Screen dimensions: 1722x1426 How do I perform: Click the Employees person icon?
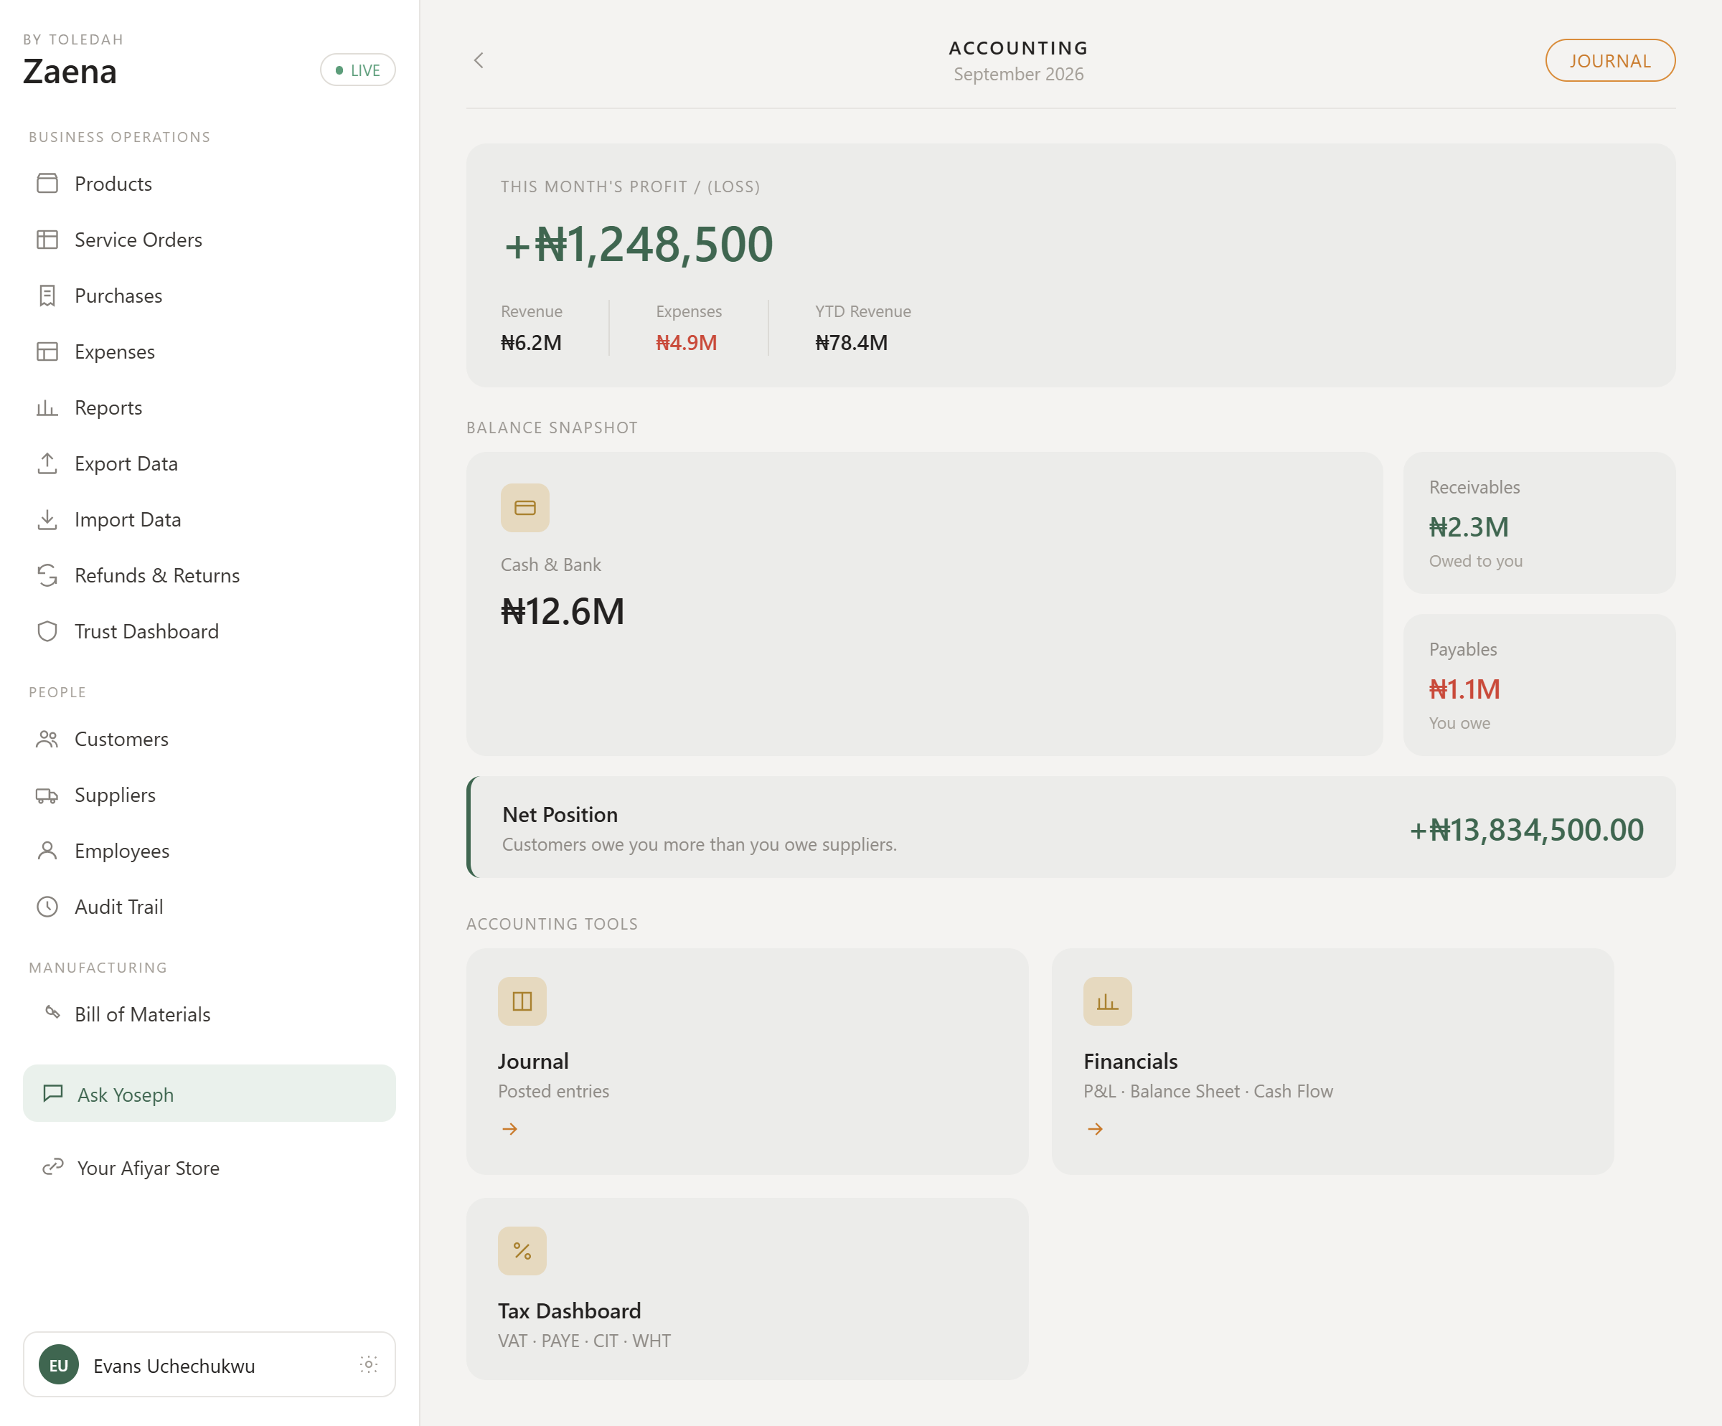pyautogui.click(x=47, y=851)
